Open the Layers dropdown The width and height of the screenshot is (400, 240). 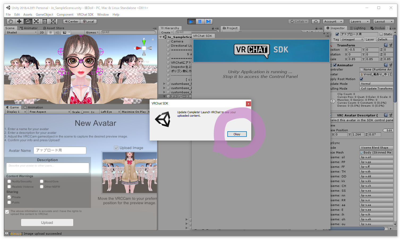point(360,21)
